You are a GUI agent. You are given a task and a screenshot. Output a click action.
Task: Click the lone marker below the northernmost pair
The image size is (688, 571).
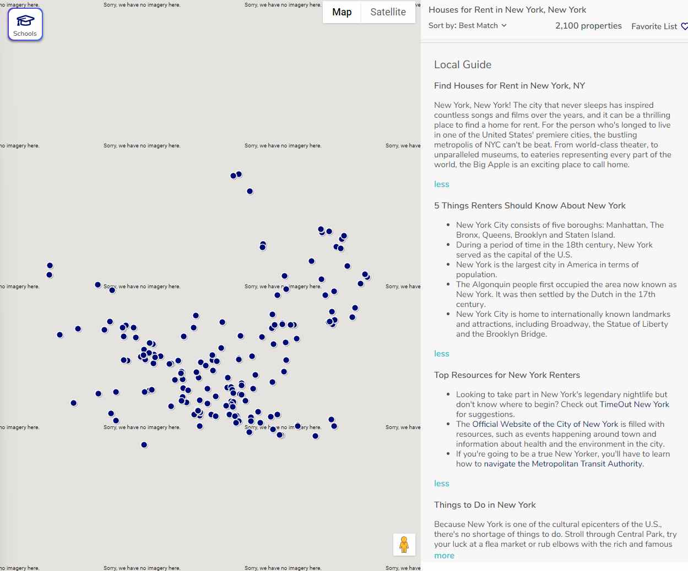pyautogui.click(x=250, y=191)
